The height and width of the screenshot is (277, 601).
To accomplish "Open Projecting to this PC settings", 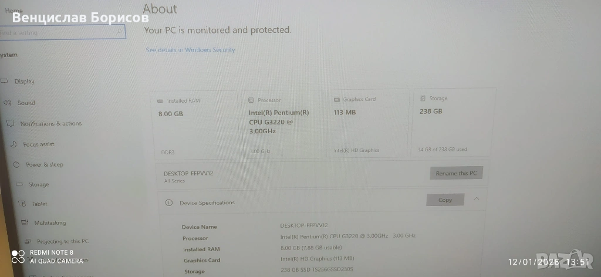I will pyautogui.click(x=62, y=241).
